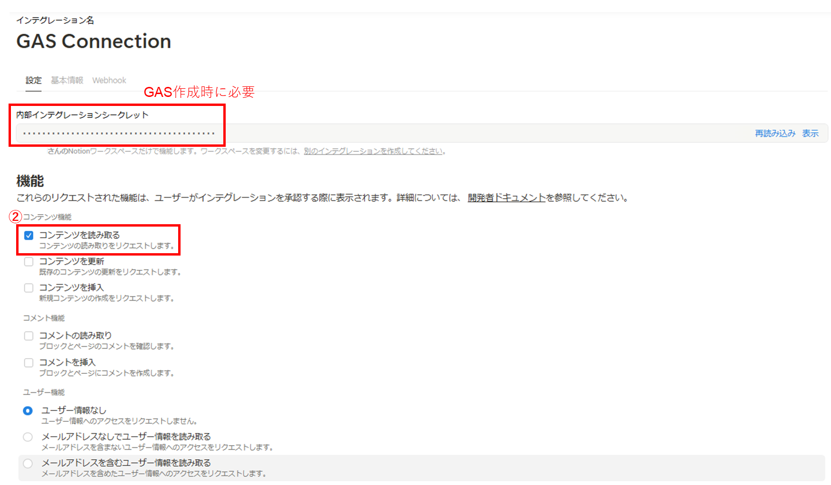The height and width of the screenshot is (485, 831).
Task: Choose メールアドレスを含むユーザー情報を読み取る option
Action: [28, 464]
